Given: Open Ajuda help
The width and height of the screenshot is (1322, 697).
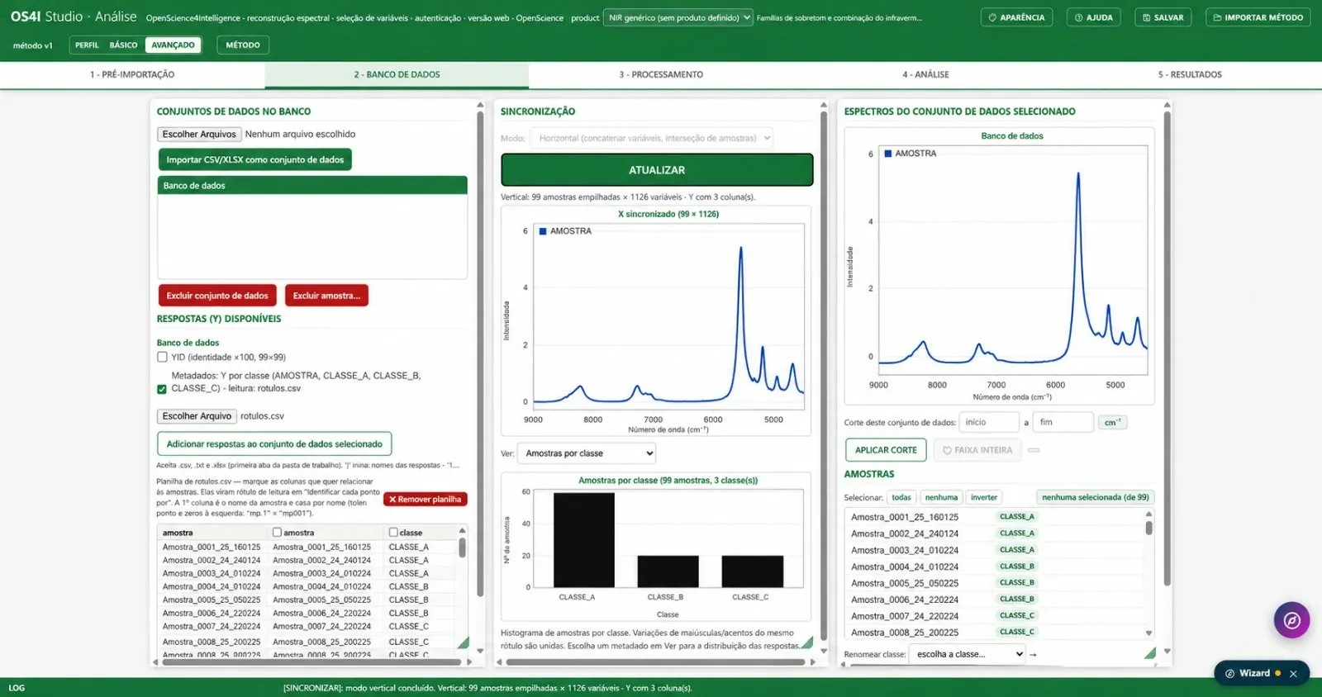Looking at the screenshot, I should click(x=1093, y=17).
